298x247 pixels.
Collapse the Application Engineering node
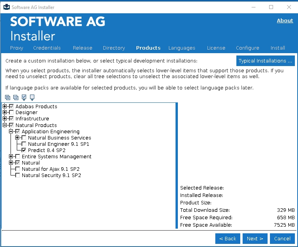click(11, 132)
